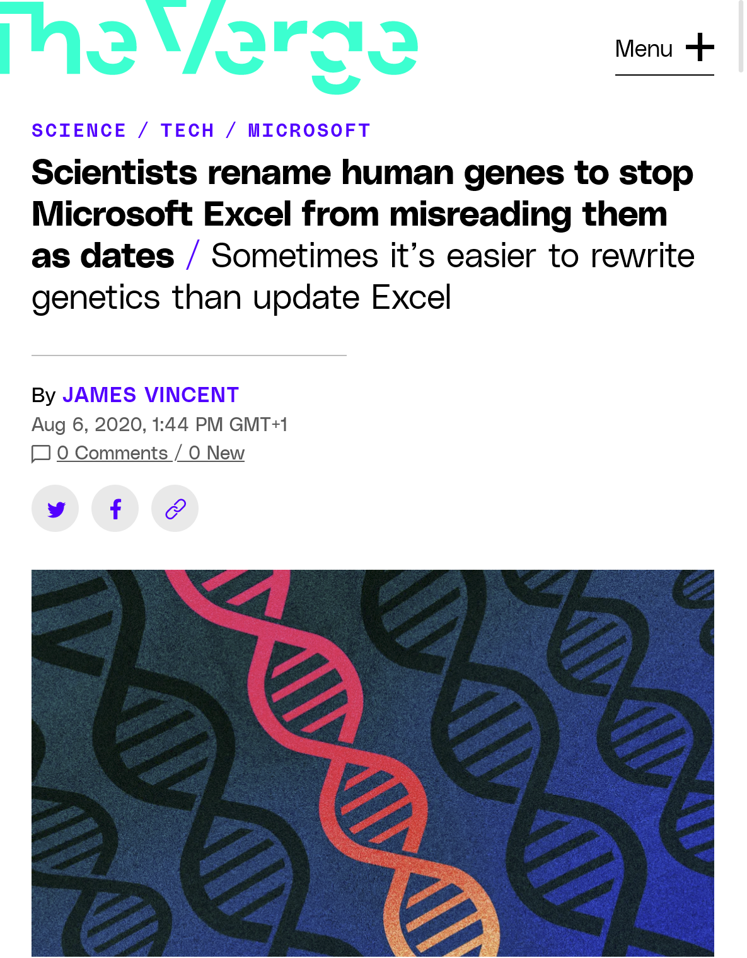Click the comment speech bubble icon

coord(41,454)
